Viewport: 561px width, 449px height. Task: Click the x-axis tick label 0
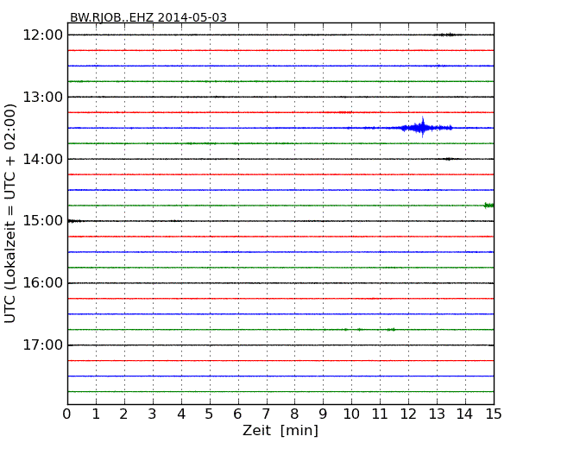click(x=67, y=414)
